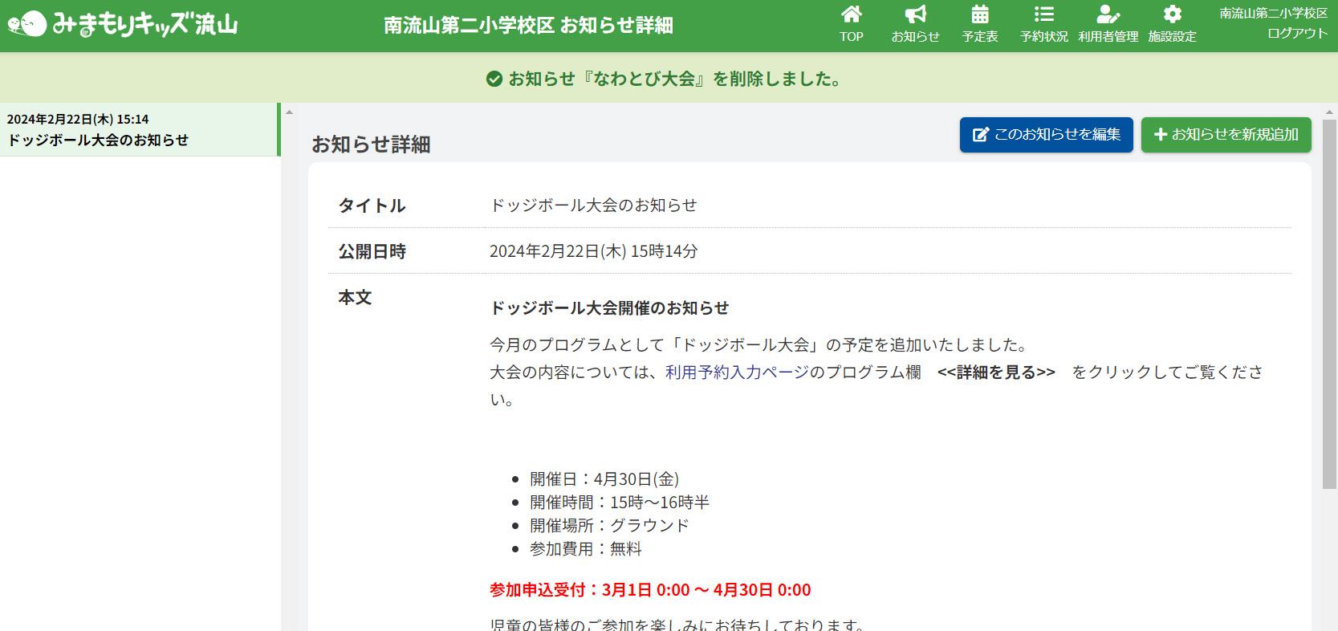Follow the 利用予約入力ページ link in the body
This screenshot has height=631, width=1338.
tap(736, 372)
